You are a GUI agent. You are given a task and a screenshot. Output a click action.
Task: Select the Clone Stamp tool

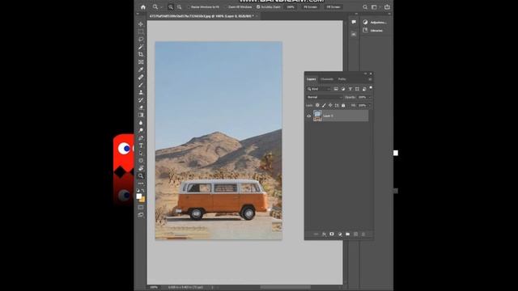point(141,92)
